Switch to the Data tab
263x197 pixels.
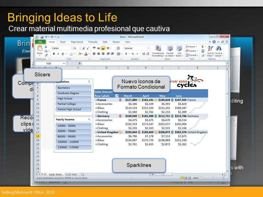coord(105,42)
